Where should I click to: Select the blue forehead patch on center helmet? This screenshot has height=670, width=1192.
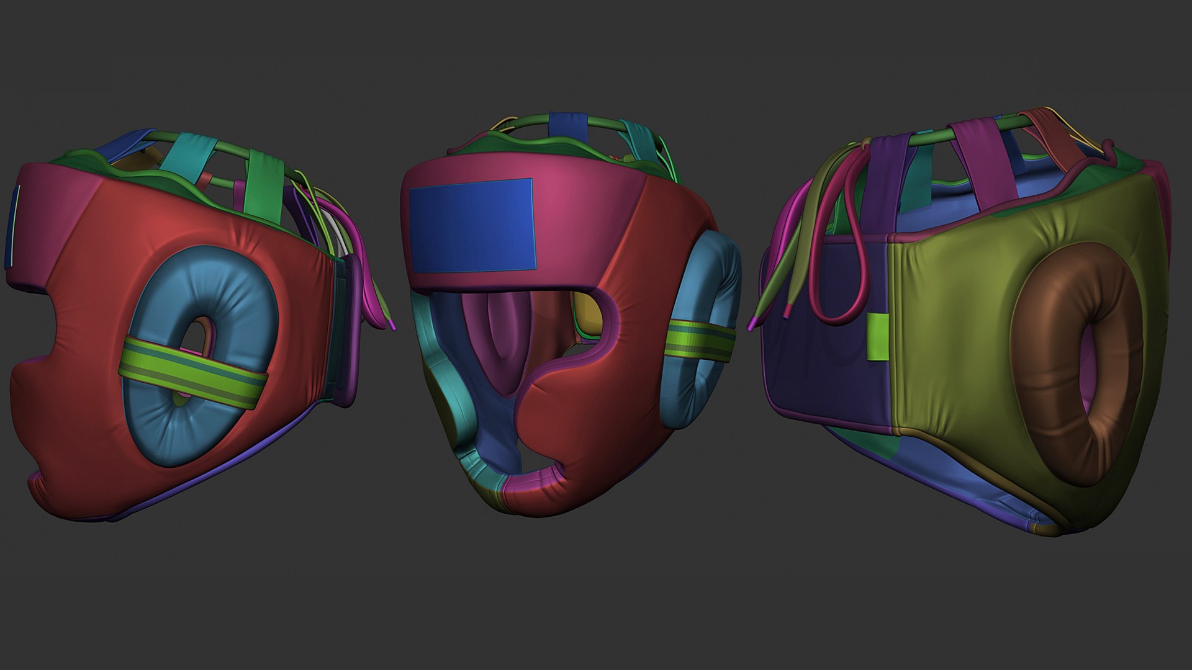pos(472,225)
